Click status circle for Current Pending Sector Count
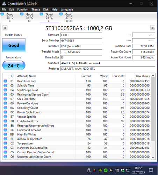This screenshot has height=175, width=158. click(x=5, y=152)
